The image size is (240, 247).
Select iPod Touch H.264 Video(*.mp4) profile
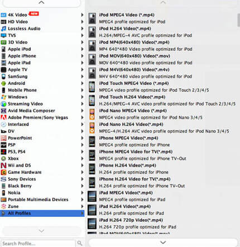tap(162, 101)
